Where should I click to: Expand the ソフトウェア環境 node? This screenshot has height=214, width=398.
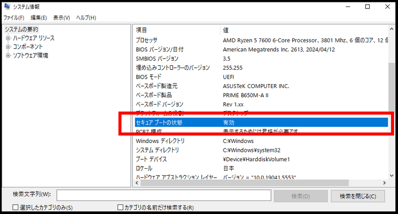[8, 56]
